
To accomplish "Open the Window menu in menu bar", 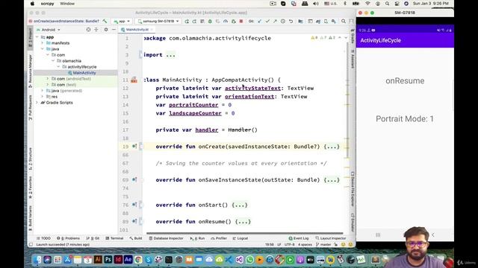I will click(x=67, y=4).
